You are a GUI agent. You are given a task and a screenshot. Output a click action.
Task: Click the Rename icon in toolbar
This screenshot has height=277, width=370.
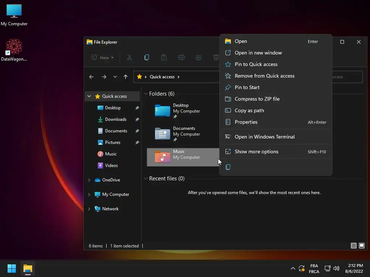point(181,57)
